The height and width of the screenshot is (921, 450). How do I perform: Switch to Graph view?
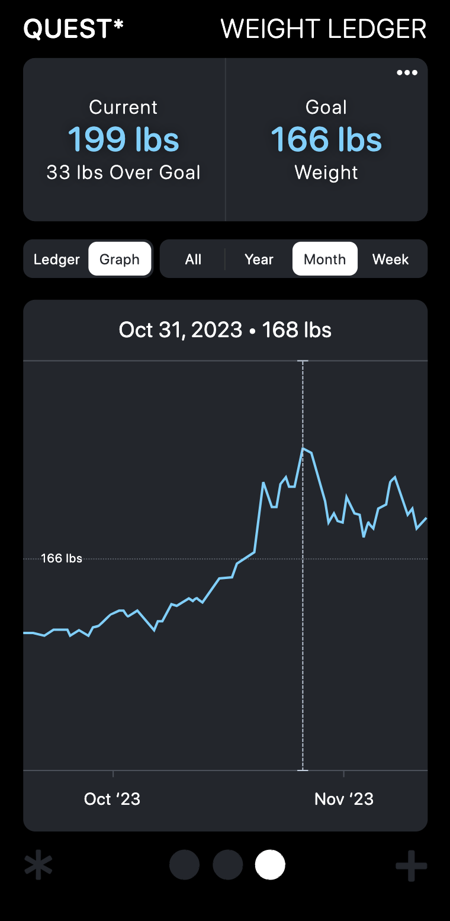[x=120, y=260]
